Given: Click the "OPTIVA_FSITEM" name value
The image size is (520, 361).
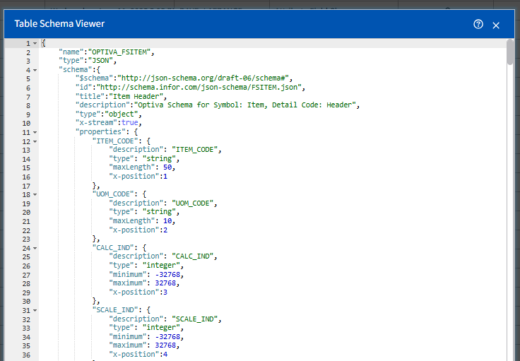Looking at the screenshot, I should coord(119,52).
